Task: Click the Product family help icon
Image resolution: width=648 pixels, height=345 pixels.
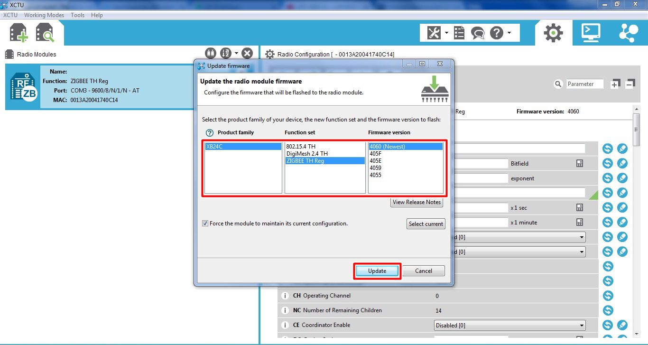Action: pyautogui.click(x=210, y=133)
